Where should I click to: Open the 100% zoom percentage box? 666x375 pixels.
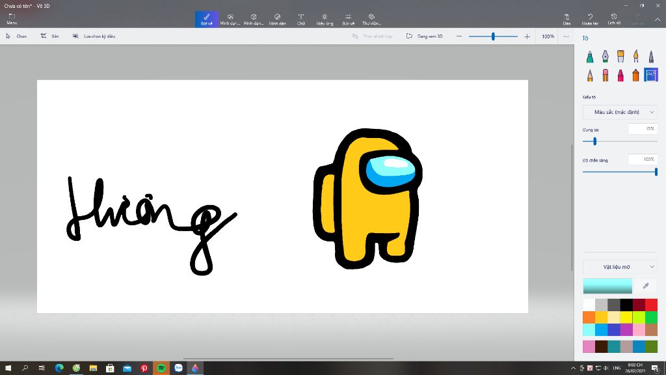[x=548, y=36]
